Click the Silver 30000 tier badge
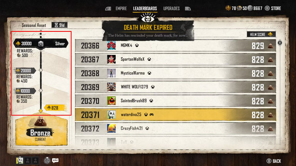Image resolution: width=296 pixels, height=166 pixels. point(41,44)
